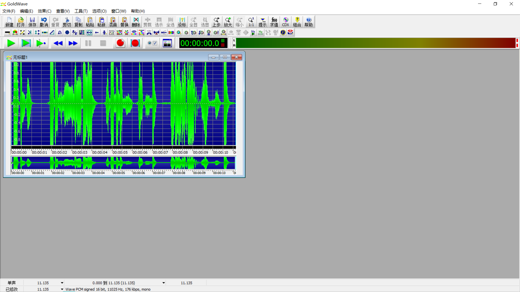Open a file with 打开
This screenshot has height=292, width=520.
tap(21, 22)
